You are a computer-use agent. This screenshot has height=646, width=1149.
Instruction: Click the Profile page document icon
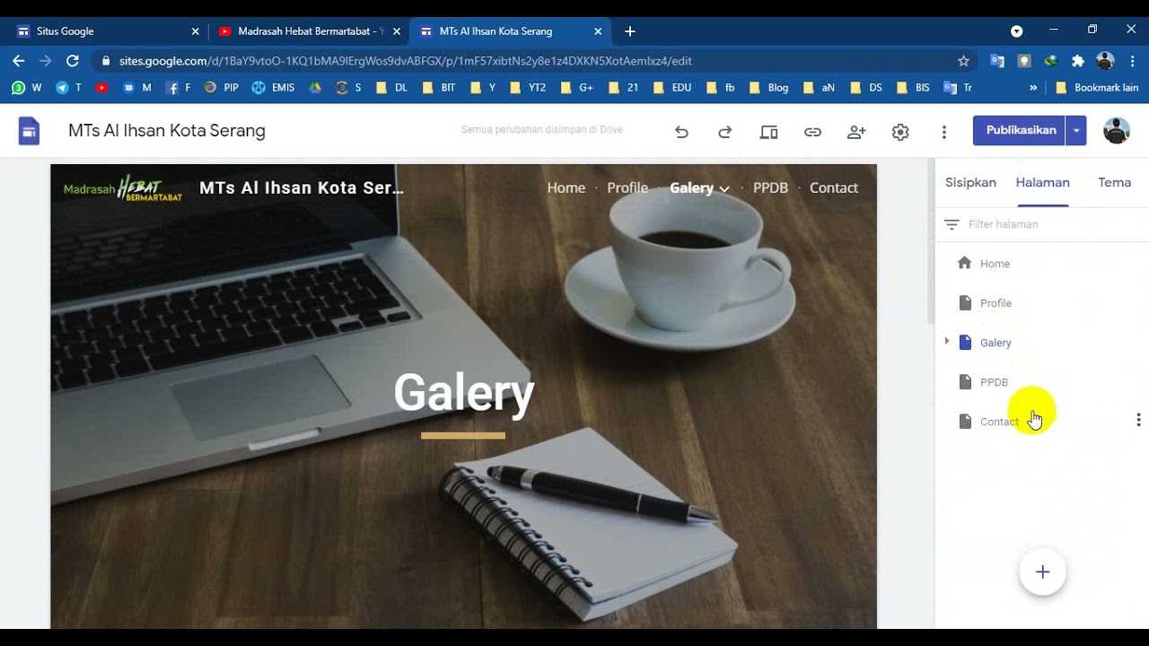click(965, 302)
